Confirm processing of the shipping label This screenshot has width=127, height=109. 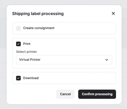tap(97, 94)
